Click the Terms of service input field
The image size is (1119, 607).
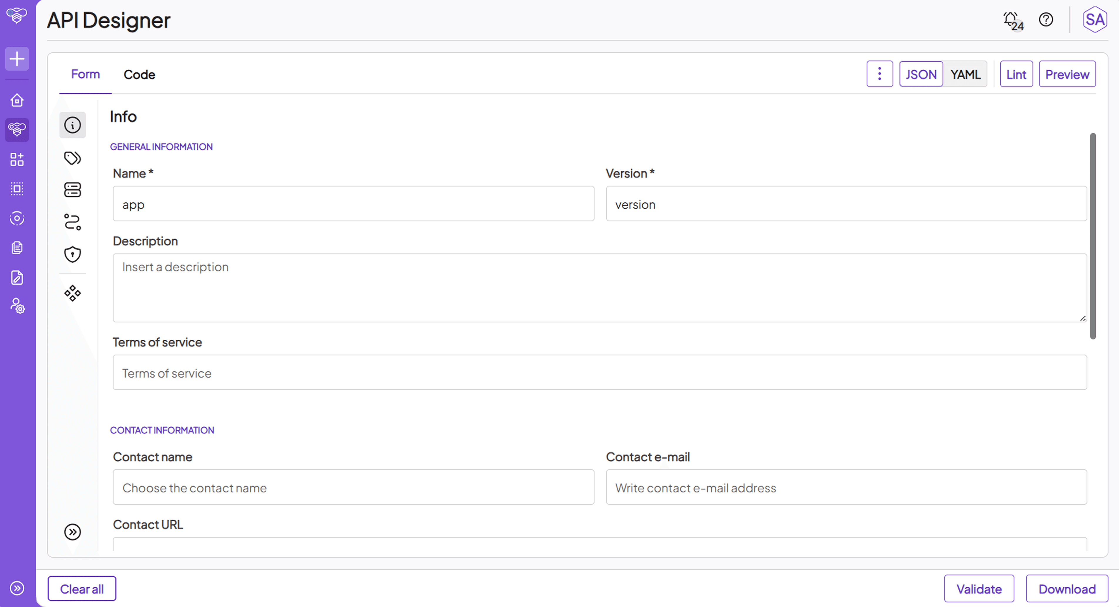pyautogui.click(x=599, y=373)
